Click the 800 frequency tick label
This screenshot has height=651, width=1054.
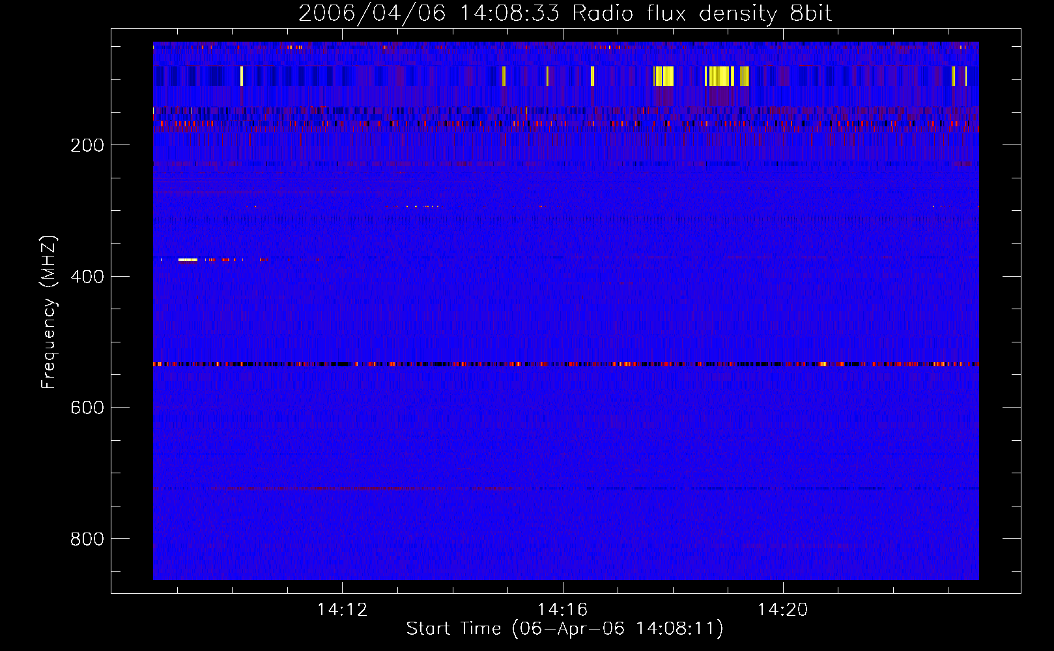87,539
